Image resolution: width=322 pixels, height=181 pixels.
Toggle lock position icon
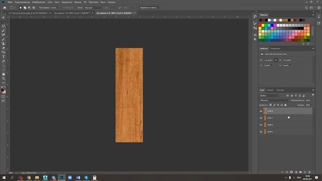point(278,105)
